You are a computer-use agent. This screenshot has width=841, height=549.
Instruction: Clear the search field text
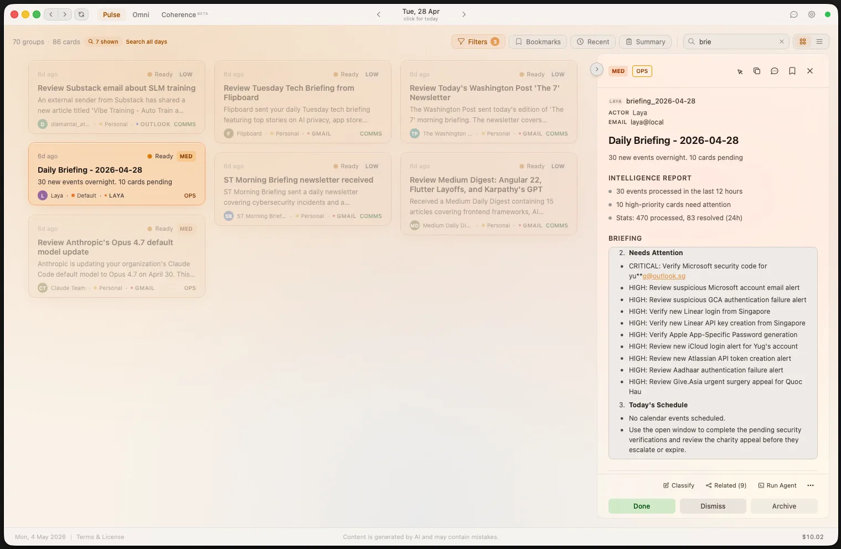click(782, 42)
